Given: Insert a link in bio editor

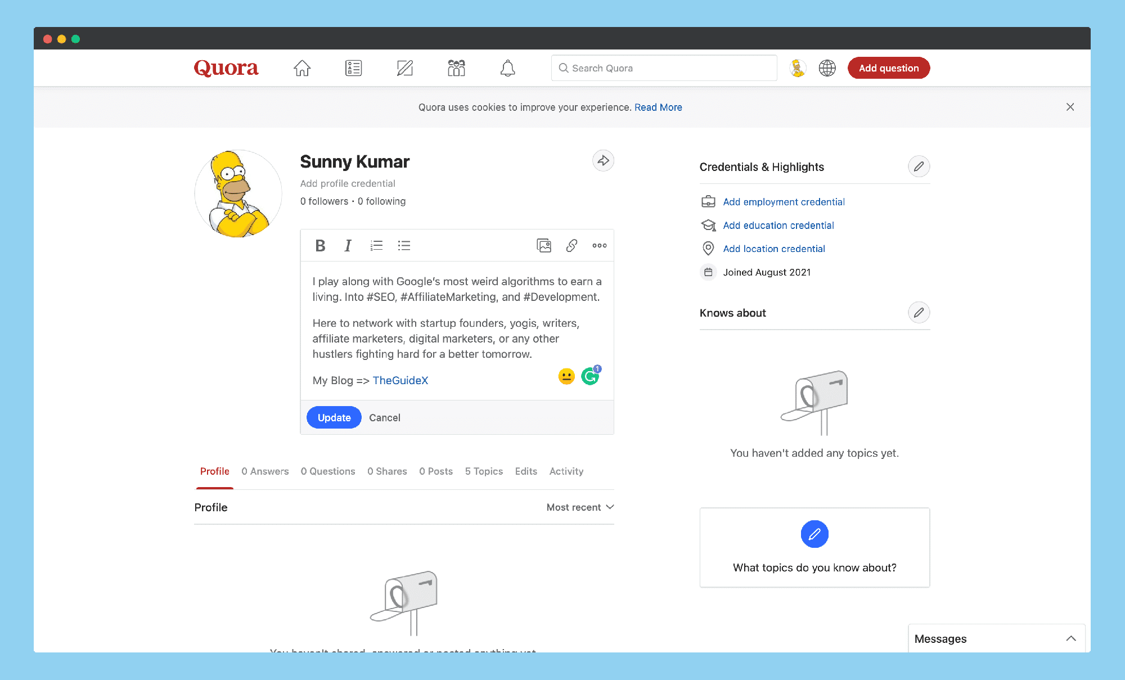Looking at the screenshot, I should (x=571, y=245).
